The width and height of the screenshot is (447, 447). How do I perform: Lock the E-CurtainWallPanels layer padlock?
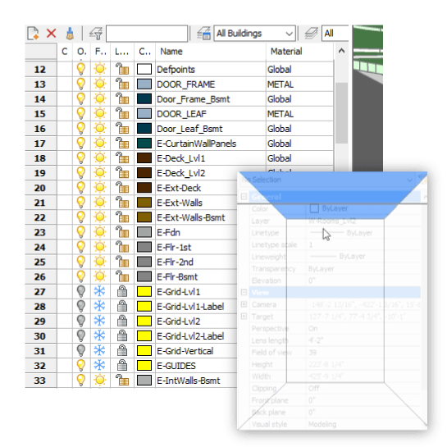(x=122, y=144)
